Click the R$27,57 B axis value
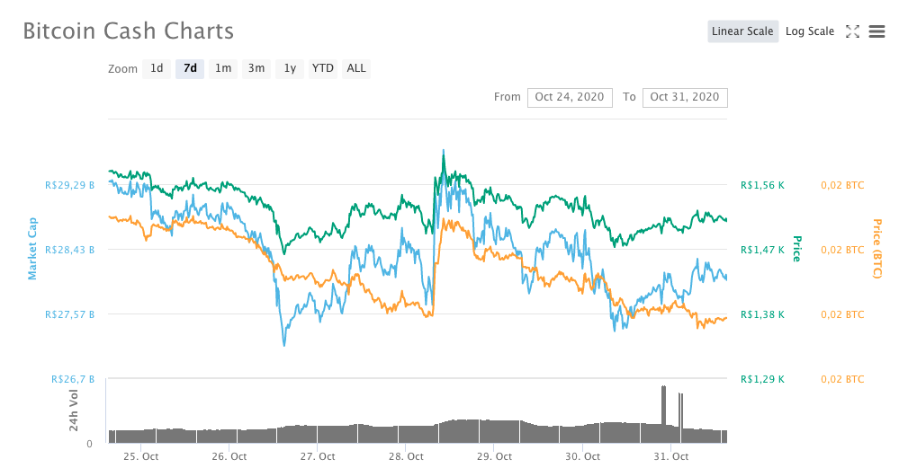 [x=69, y=315]
